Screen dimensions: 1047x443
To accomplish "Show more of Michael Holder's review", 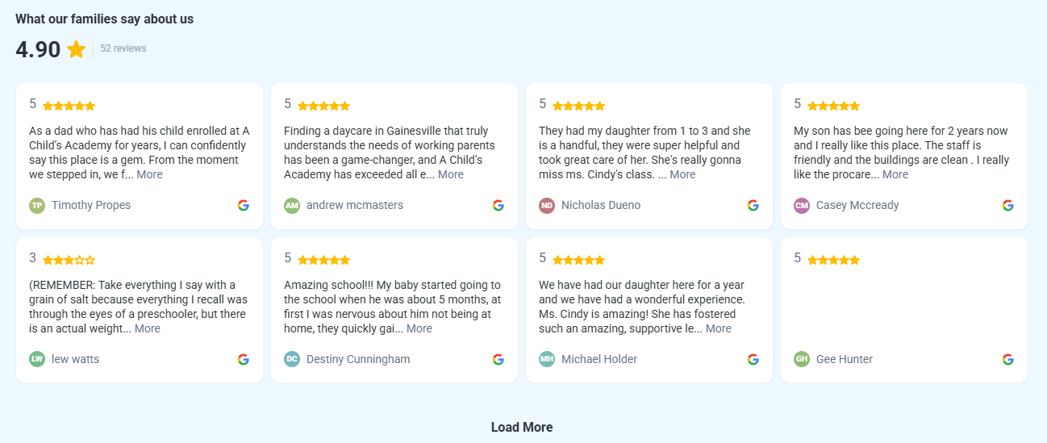I will [x=719, y=328].
